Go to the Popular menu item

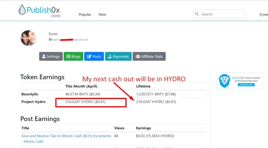[x=85, y=14]
